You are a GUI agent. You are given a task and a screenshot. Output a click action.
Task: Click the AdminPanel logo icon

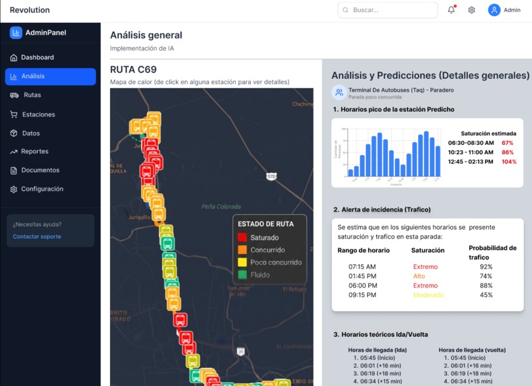pos(16,32)
